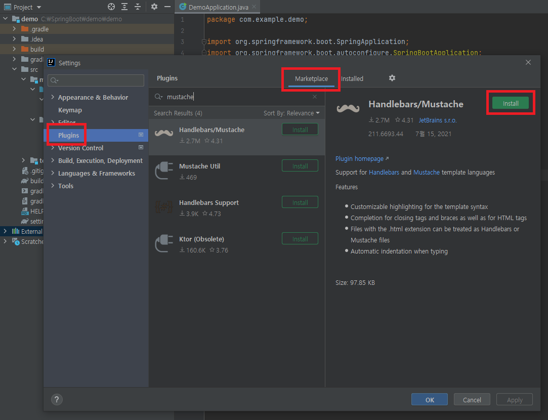Click the Expand All icon in Project toolbar
Viewport: 548px width, 420px height.
(124, 7)
